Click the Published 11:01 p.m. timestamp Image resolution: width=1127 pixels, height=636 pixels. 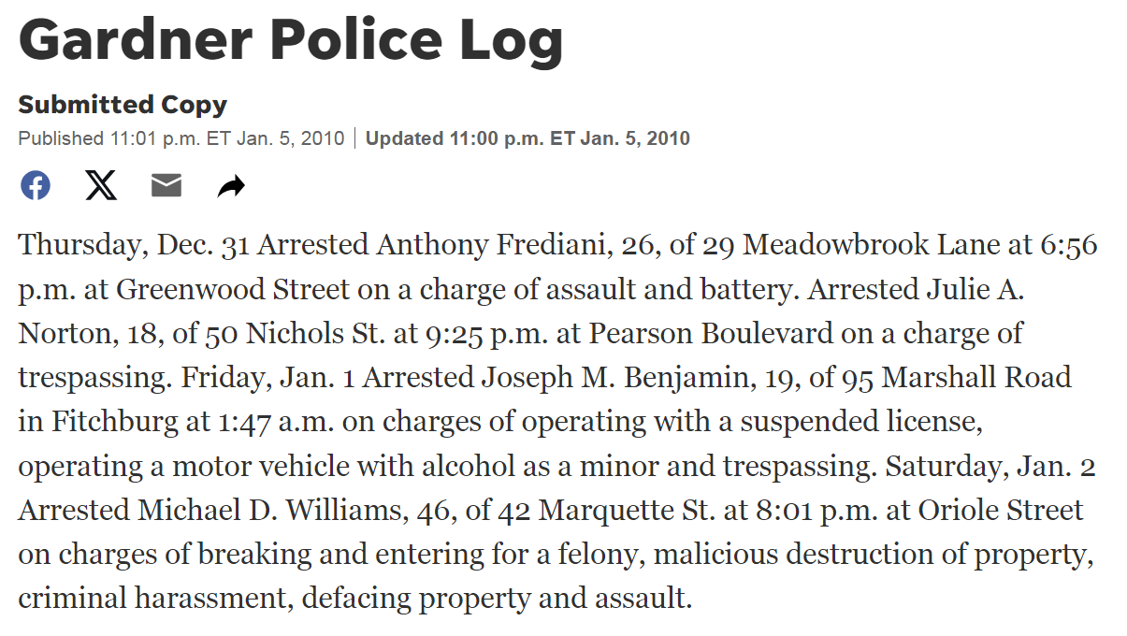point(181,138)
